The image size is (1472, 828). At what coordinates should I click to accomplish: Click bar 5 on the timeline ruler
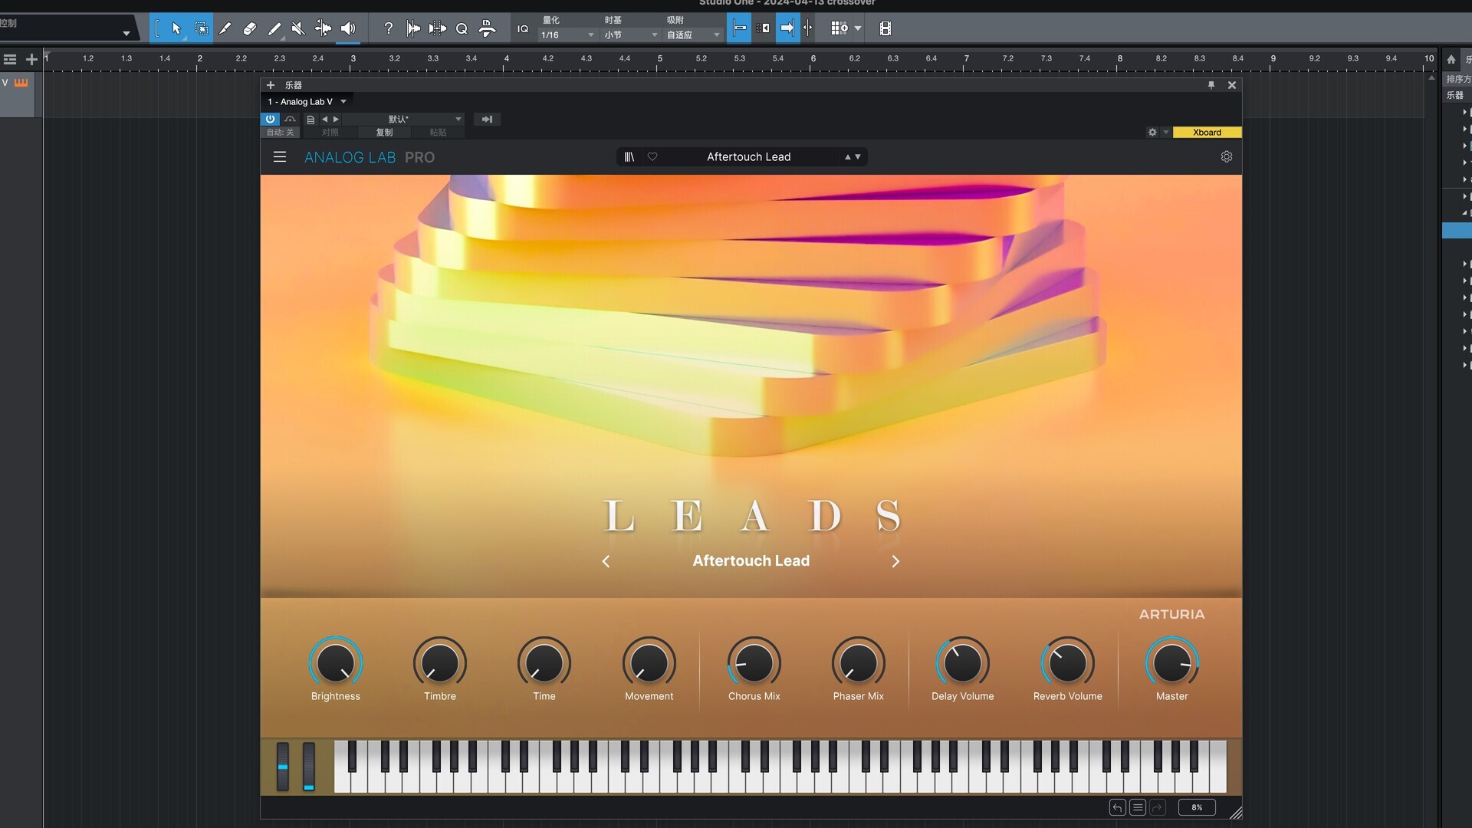[x=659, y=59]
